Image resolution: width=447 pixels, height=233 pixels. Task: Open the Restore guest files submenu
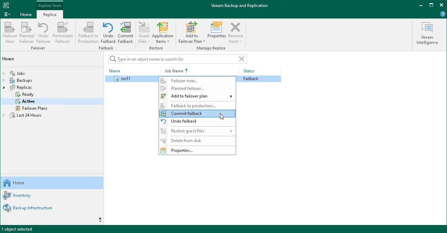[197, 131]
